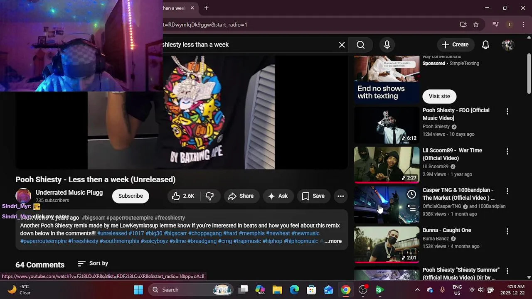Click the Ask button
This screenshot has width=532, height=299.
point(278,196)
